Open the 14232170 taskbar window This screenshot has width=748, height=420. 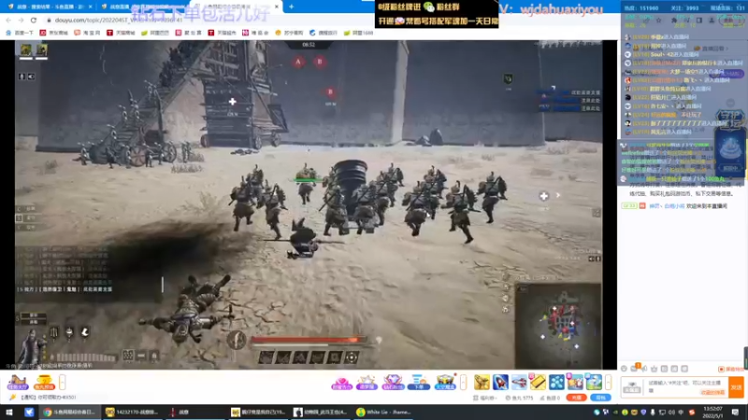coord(133,413)
